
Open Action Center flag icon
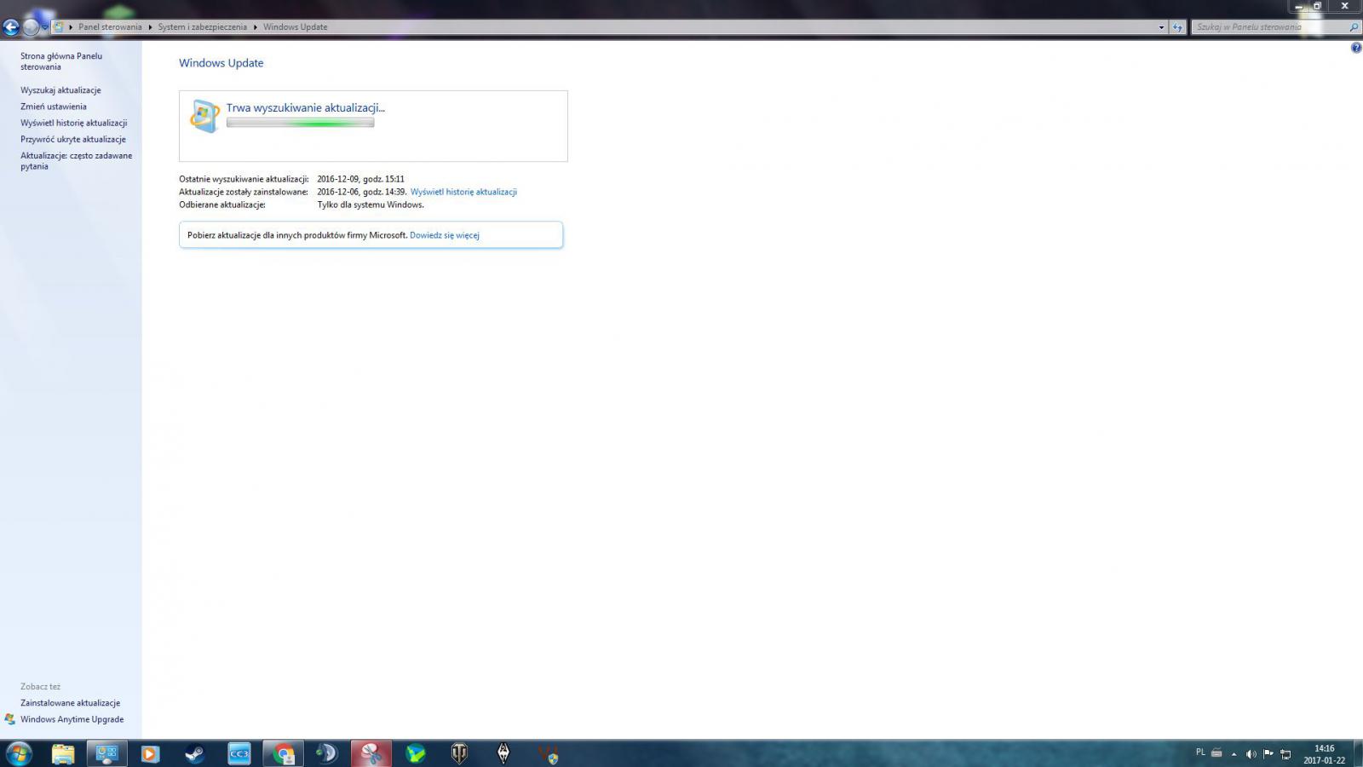(1268, 753)
